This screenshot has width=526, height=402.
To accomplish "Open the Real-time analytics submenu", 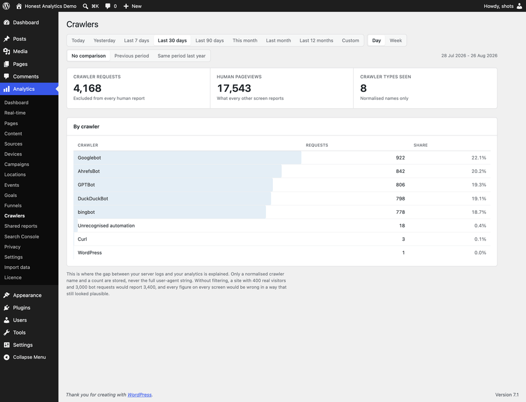I will point(15,113).
